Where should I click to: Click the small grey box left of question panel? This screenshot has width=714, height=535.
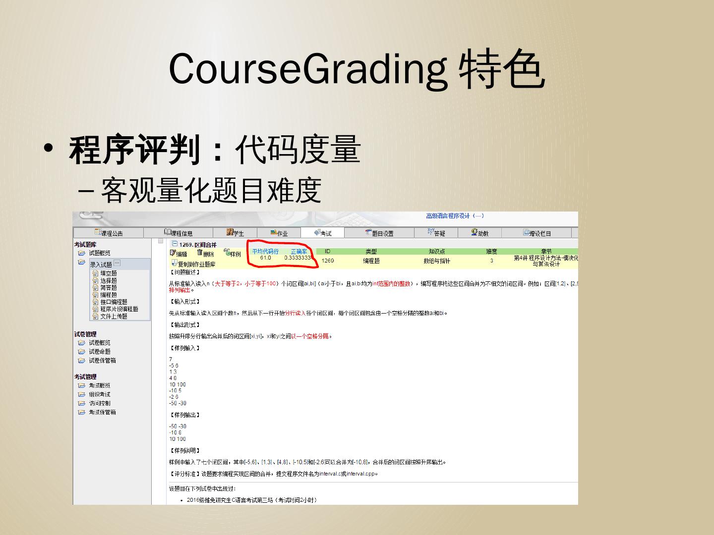pos(161,241)
